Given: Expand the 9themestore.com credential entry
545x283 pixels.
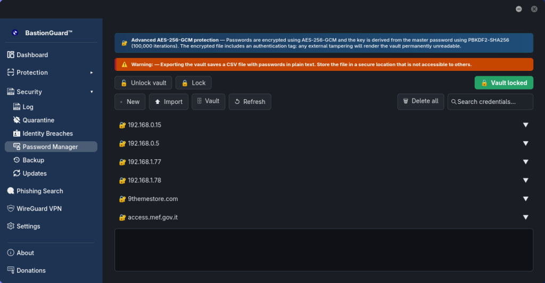Looking at the screenshot, I should click(x=525, y=199).
